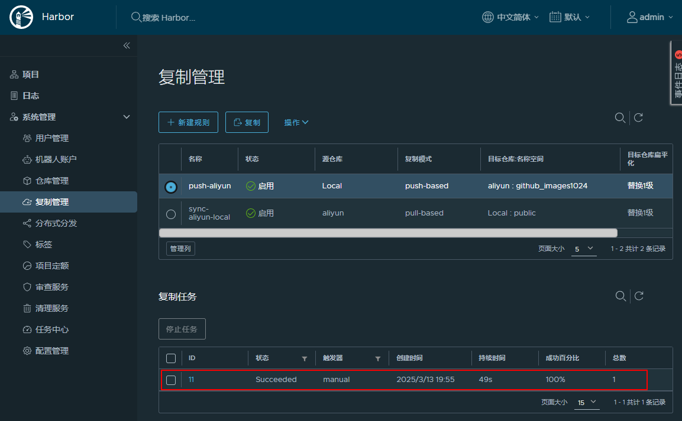Click the 项目 sidebar icon

tap(14, 74)
